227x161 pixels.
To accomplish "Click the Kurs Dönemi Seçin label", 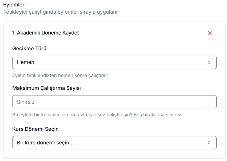I will (x=35, y=129).
